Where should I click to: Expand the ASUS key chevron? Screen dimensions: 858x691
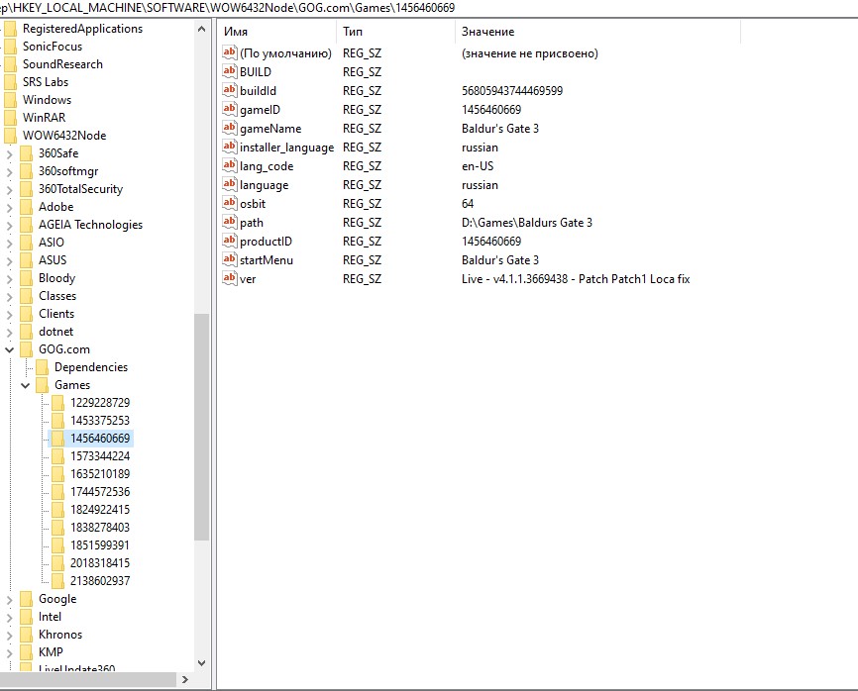coord(10,260)
